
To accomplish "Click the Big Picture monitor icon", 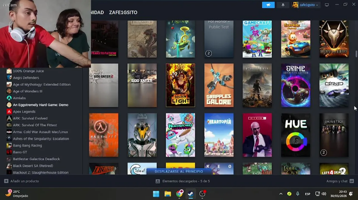I will (x=327, y=5).
